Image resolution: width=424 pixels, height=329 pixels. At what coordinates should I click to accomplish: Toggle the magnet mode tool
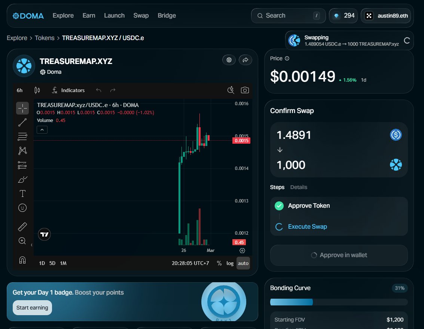[22, 260]
